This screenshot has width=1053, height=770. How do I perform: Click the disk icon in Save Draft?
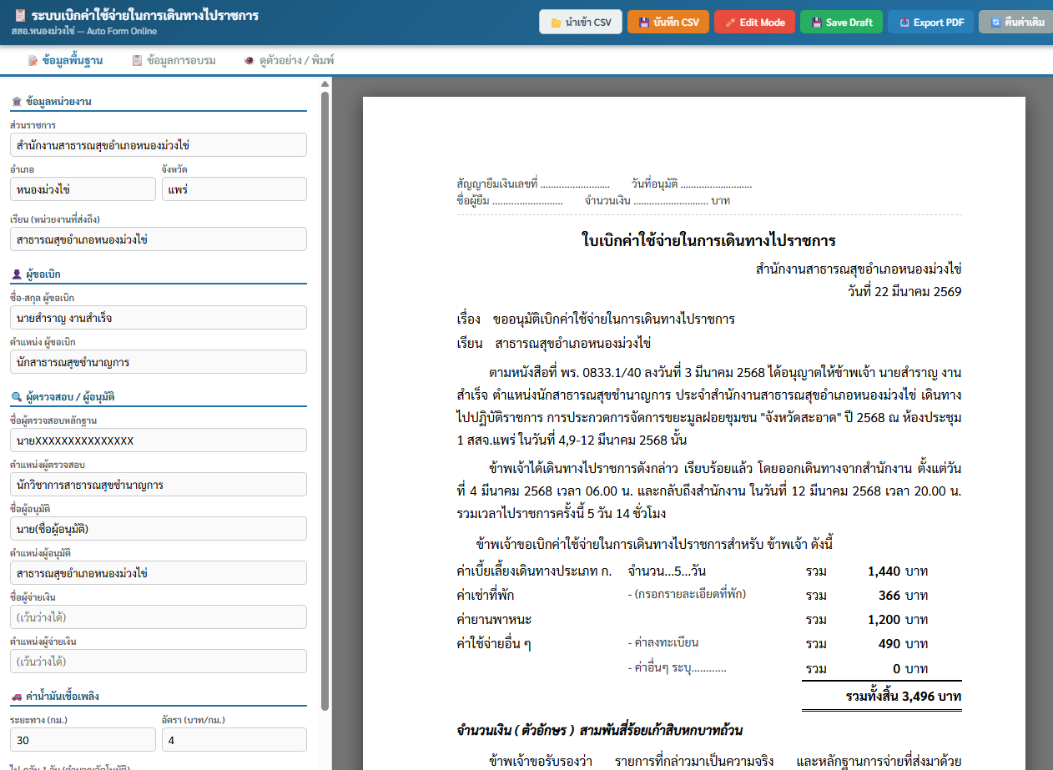click(816, 23)
